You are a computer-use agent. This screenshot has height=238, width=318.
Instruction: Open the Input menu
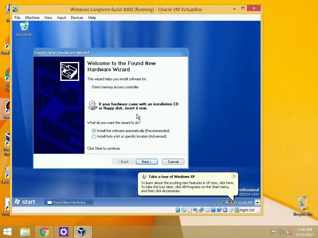point(61,18)
